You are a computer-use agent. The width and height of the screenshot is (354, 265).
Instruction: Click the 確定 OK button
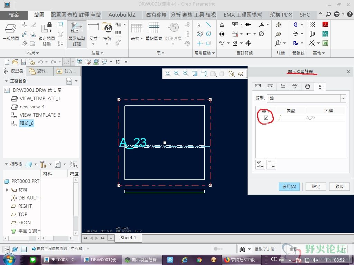[316, 187]
